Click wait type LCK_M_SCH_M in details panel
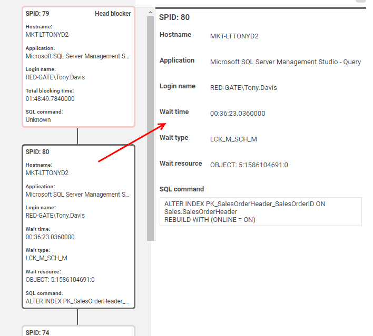The width and height of the screenshot is (373, 336). 233,139
